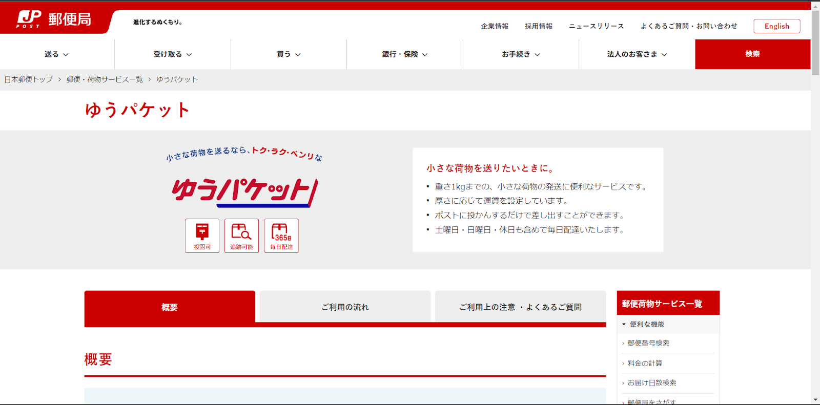The height and width of the screenshot is (405, 820).
Task: Open よくあるご質問・お問い合わせ link
Action: pyautogui.click(x=689, y=26)
